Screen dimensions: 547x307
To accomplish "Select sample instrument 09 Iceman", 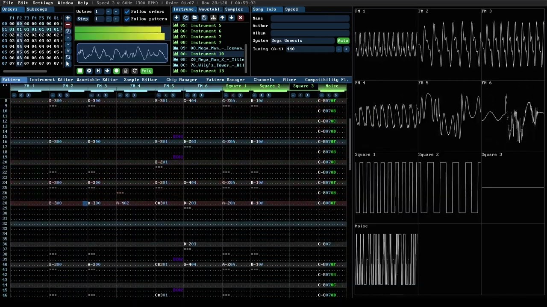I will pyautogui.click(x=209, y=48).
